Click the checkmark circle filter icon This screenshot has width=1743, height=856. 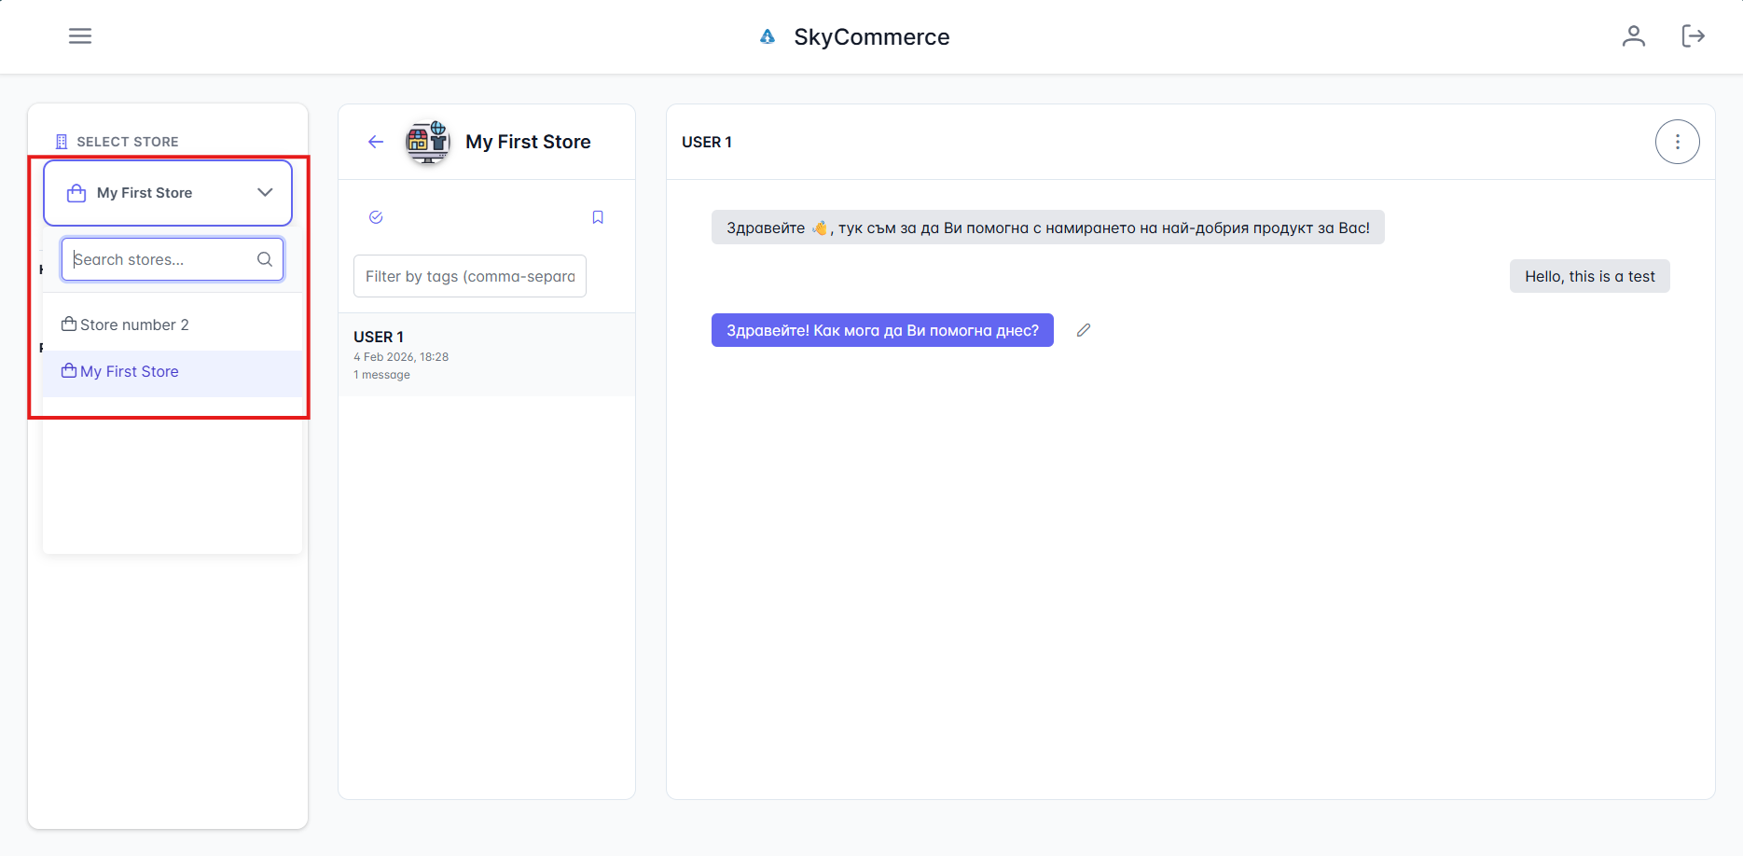click(x=376, y=217)
